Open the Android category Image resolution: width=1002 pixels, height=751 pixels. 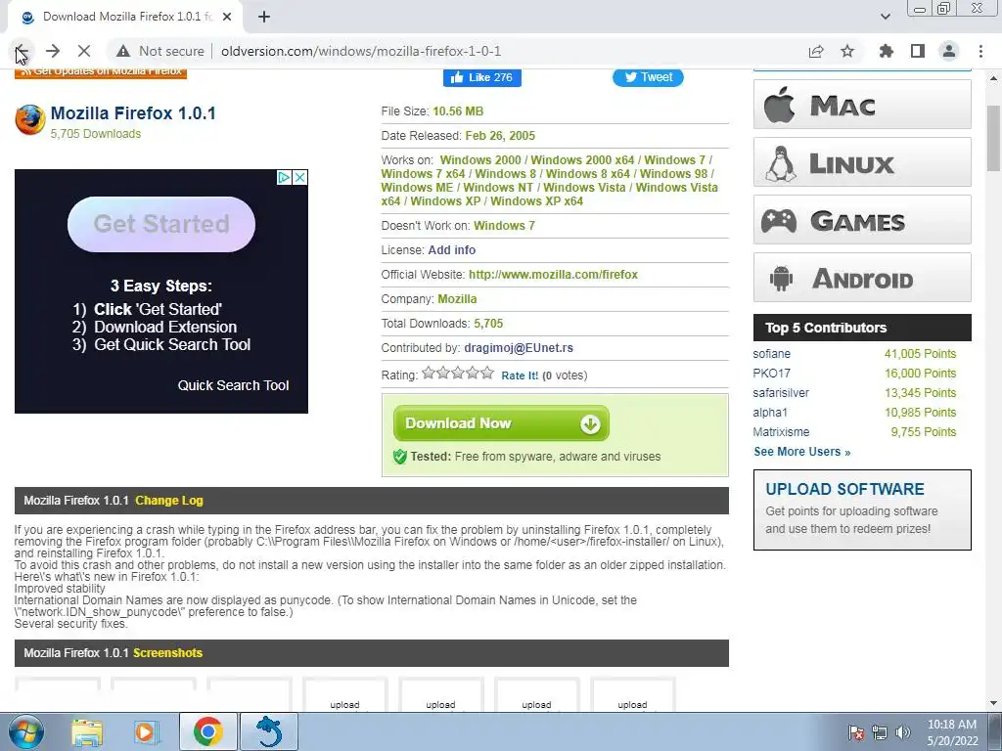[862, 277]
